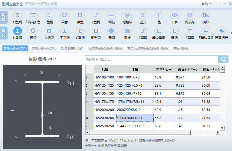Select cell 150×150×7×10
The width and height of the screenshot is (232, 151).
(x=135, y=94)
